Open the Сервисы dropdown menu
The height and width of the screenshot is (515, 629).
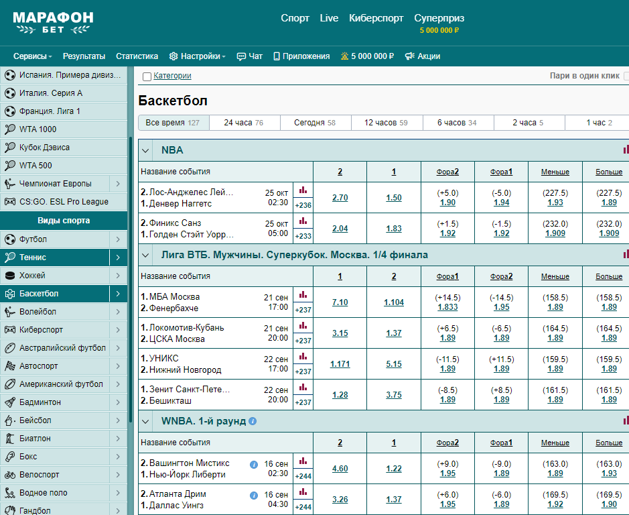(x=33, y=56)
